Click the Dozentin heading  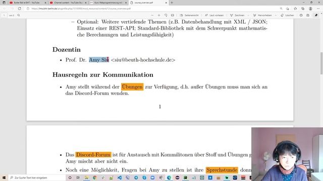pos(67,49)
